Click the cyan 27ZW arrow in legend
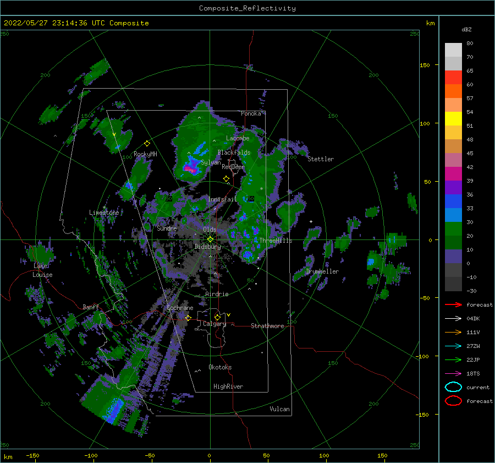The height and width of the screenshot is (463, 495). [x=453, y=346]
